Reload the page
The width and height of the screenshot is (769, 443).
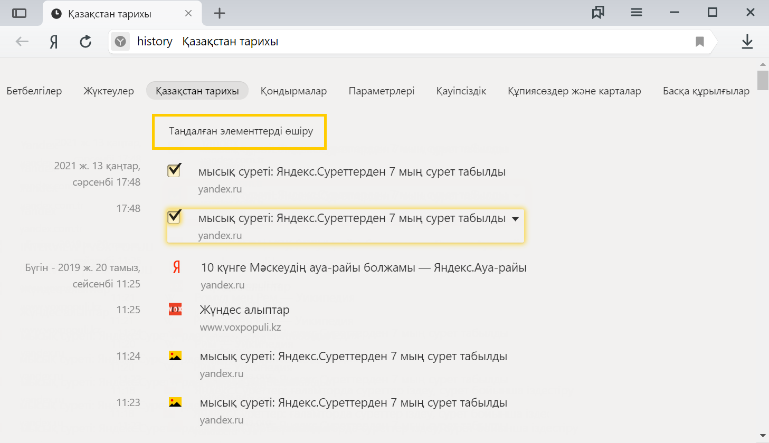86,41
